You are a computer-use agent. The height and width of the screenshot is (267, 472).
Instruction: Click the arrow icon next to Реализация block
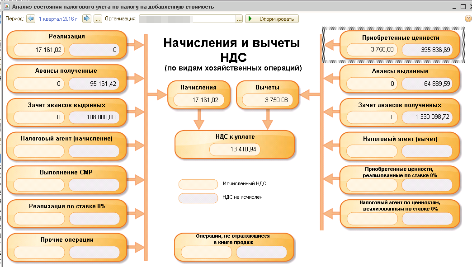point(135,44)
